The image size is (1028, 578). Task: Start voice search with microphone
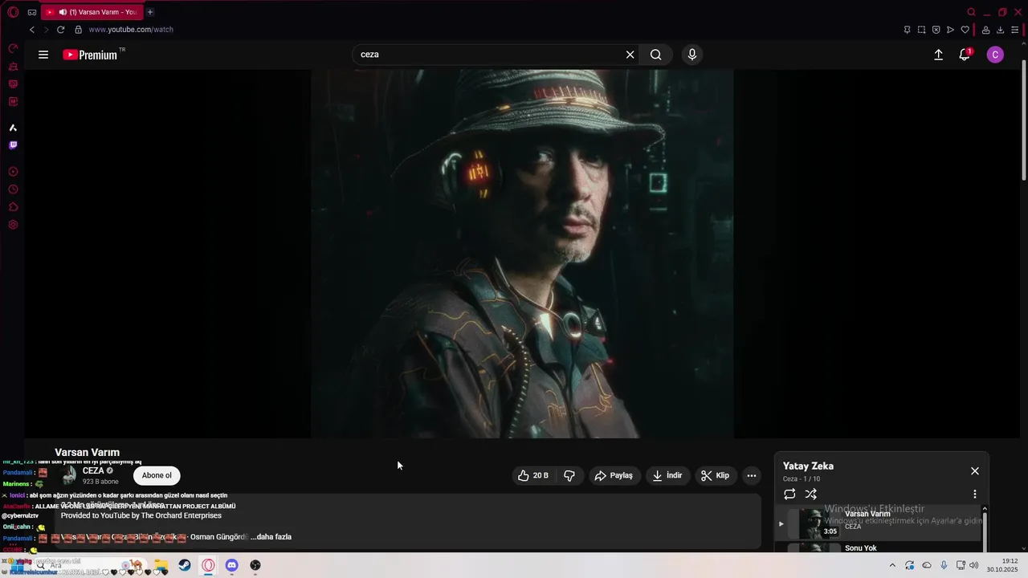tap(692, 55)
